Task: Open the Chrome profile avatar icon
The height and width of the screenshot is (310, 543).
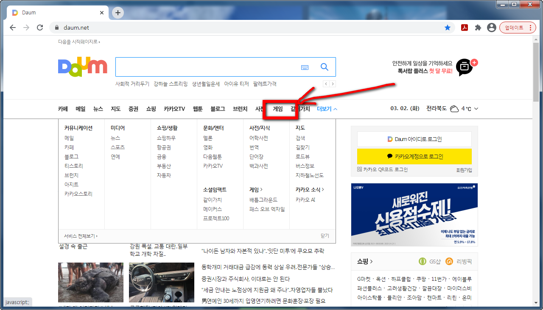Action: click(x=492, y=28)
